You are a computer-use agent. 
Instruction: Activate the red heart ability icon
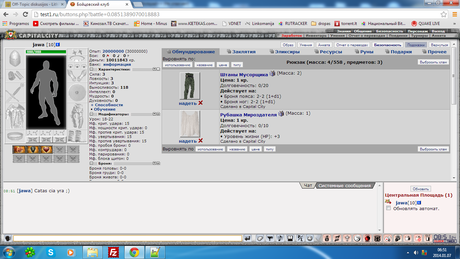(46, 149)
